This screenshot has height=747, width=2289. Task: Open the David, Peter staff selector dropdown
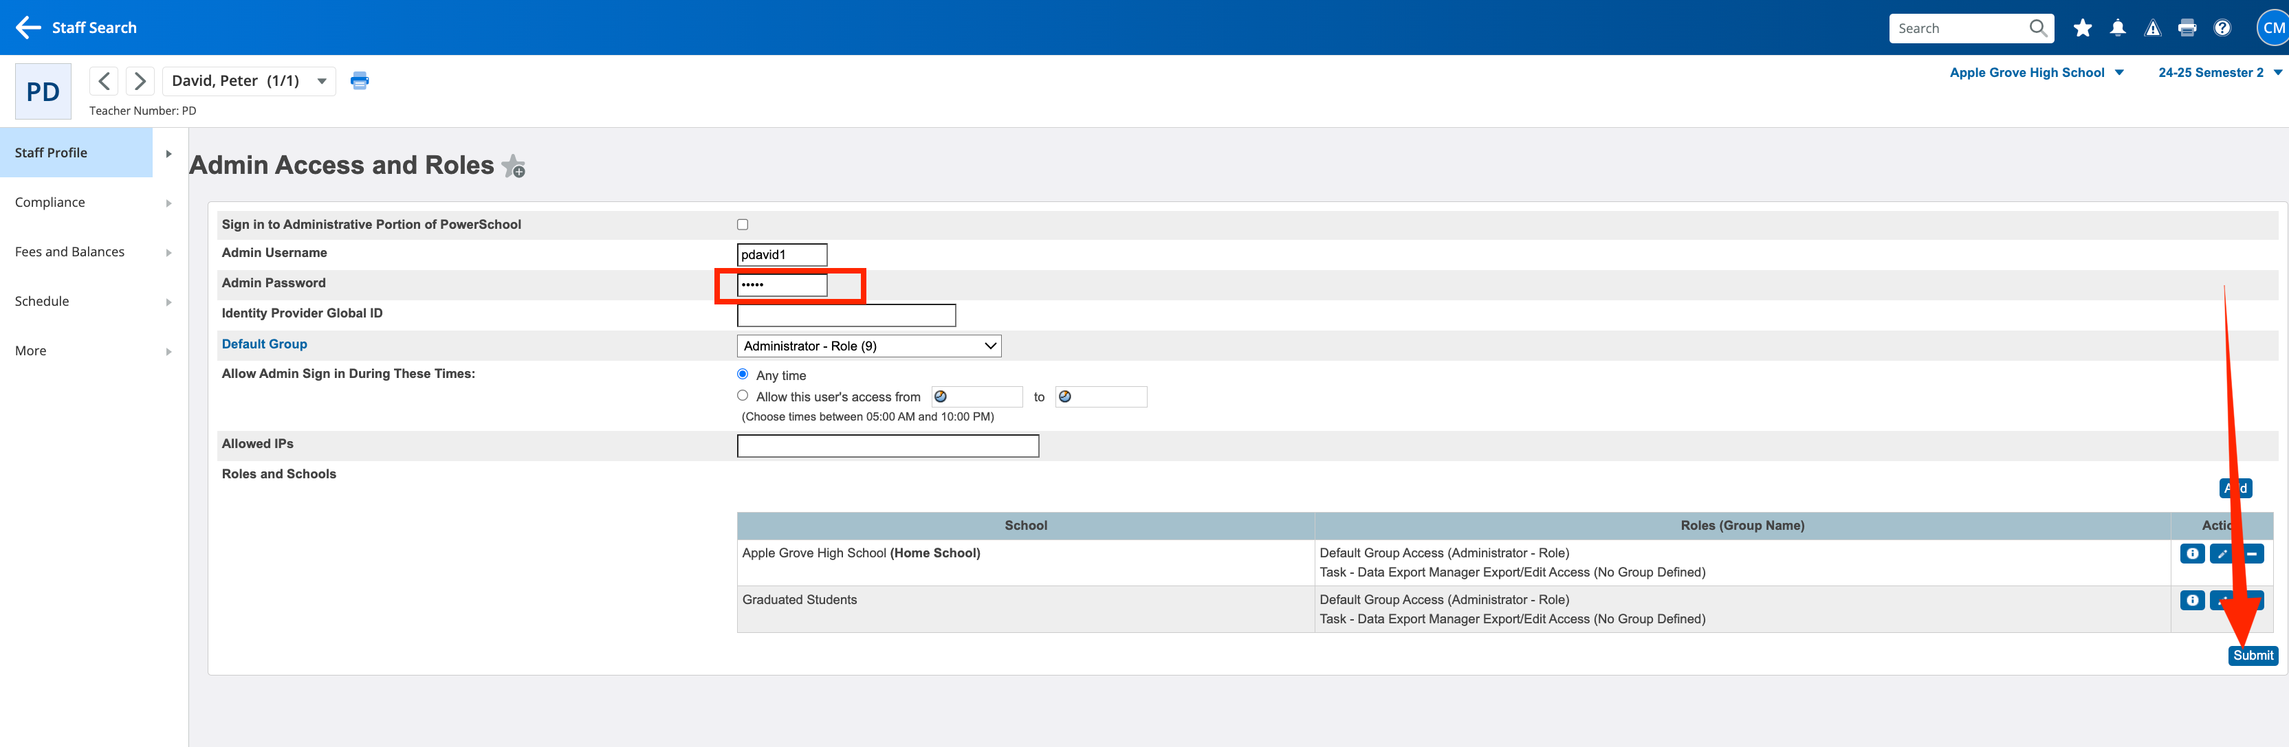249,81
